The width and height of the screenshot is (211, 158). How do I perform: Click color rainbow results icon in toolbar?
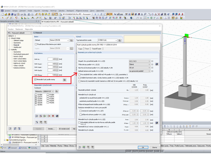(x=181, y=18)
